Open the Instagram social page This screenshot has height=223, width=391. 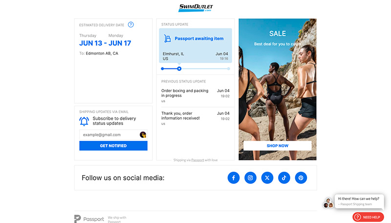coord(250,178)
